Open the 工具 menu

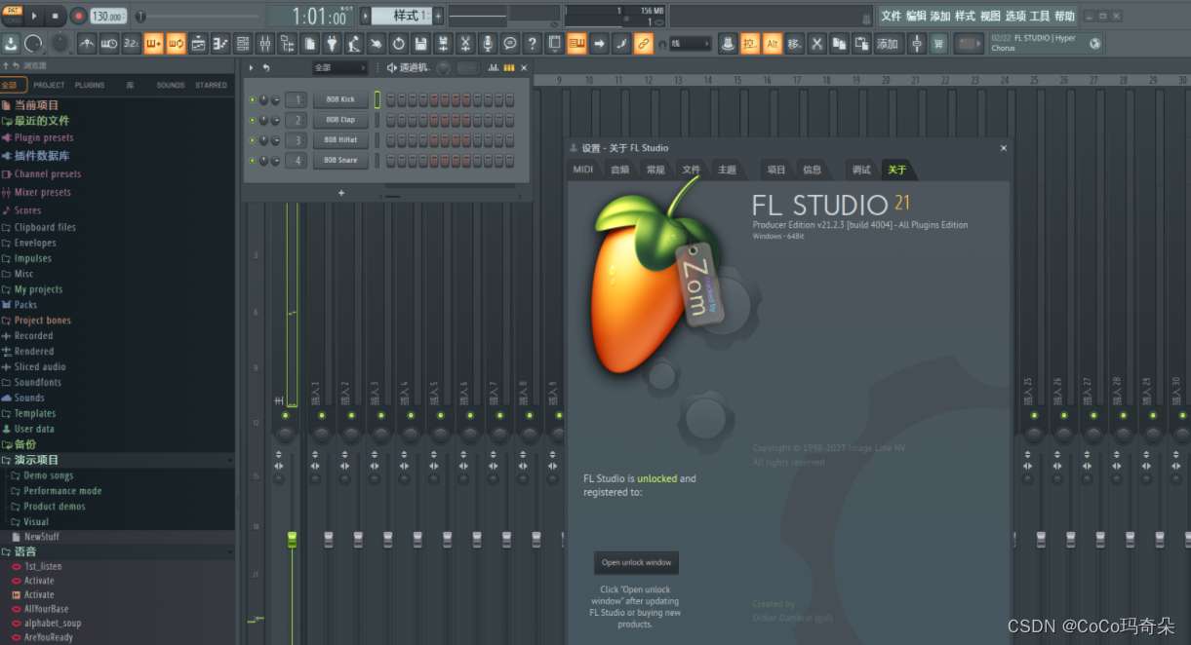coord(1040,17)
